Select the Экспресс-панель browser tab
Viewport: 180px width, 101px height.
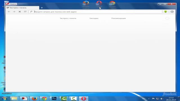(22, 8)
